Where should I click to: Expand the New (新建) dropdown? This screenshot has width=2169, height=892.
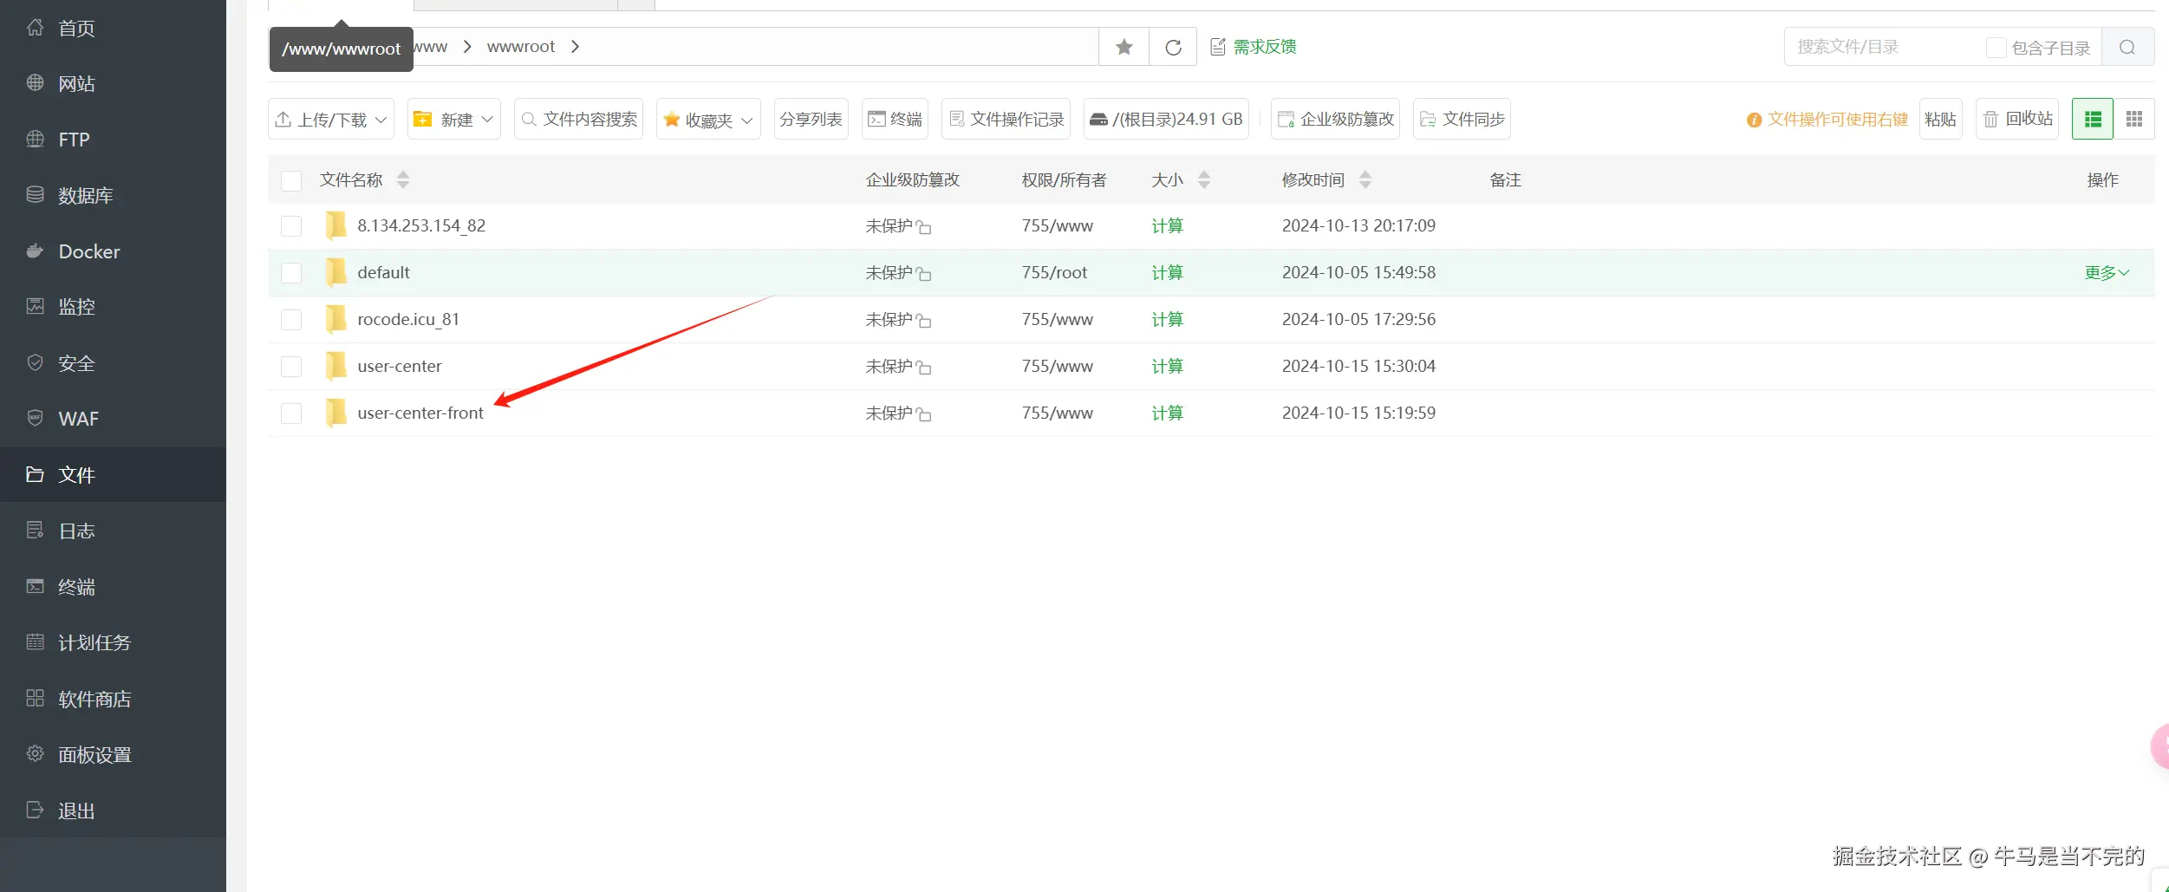(454, 119)
